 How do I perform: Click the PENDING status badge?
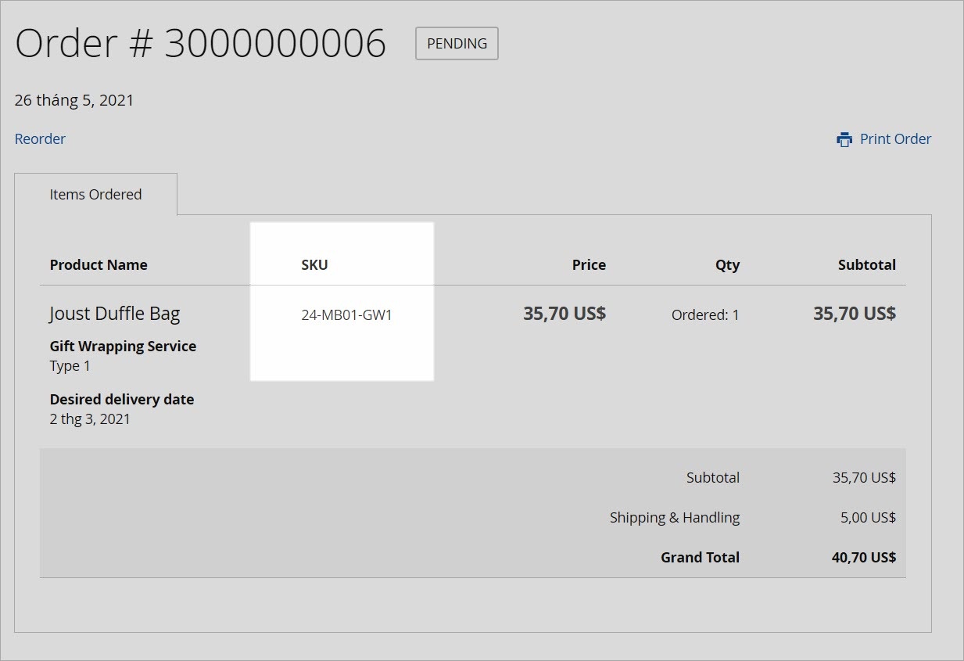457,44
